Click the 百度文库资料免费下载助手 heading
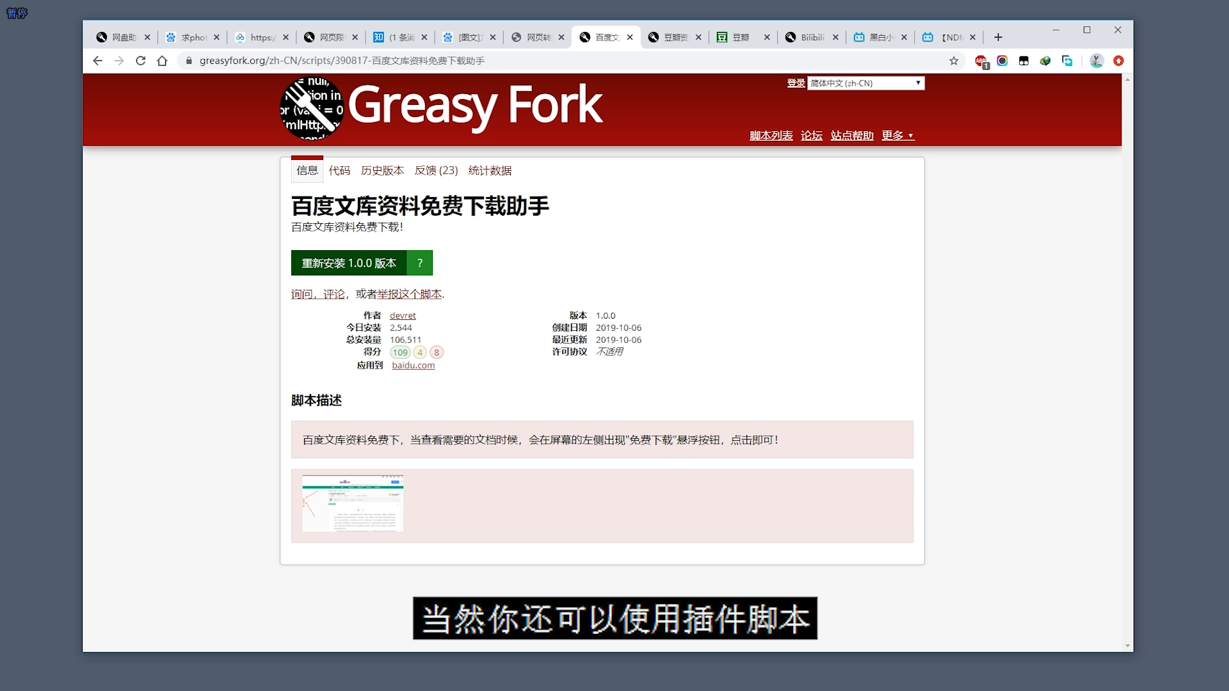The height and width of the screenshot is (691, 1229). click(420, 206)
